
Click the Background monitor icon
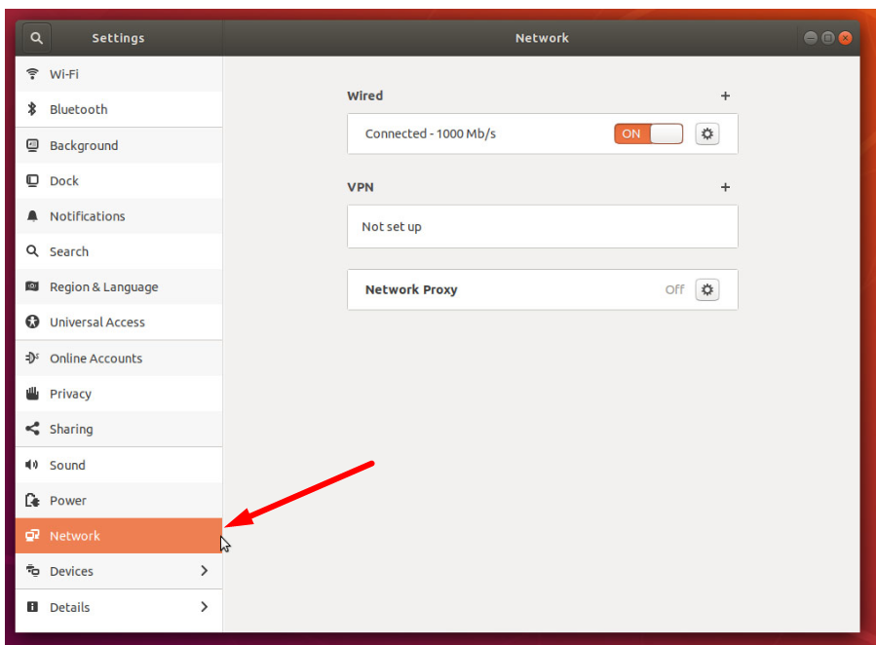(x=32, y=145)
